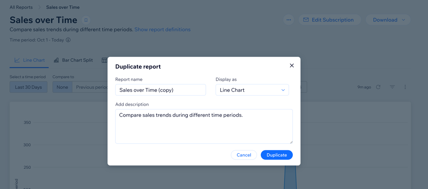Screen dimensions: 428x189
Task: Select the Previous period compare option
Action: pyautogui.click(x=90, y=87)
